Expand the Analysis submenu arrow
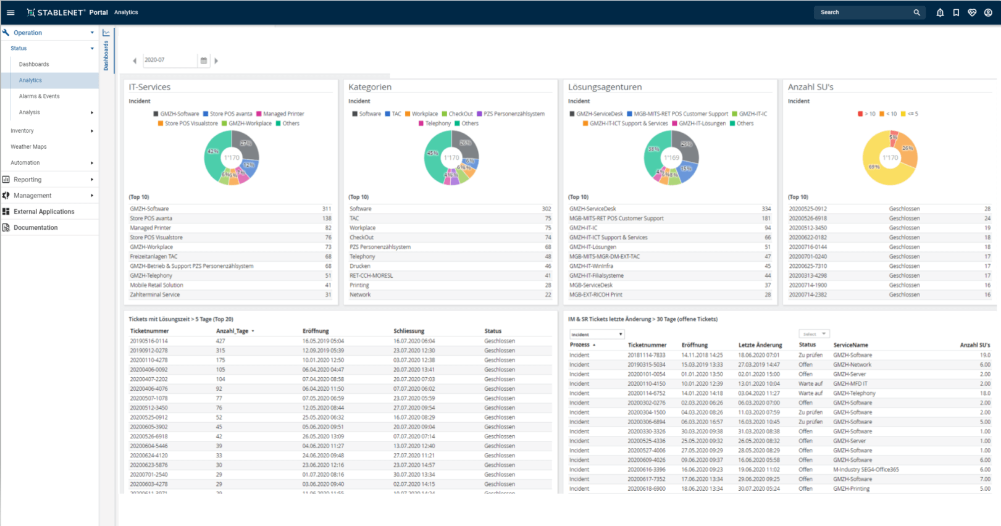1001x526 pixels. point(92,112)
